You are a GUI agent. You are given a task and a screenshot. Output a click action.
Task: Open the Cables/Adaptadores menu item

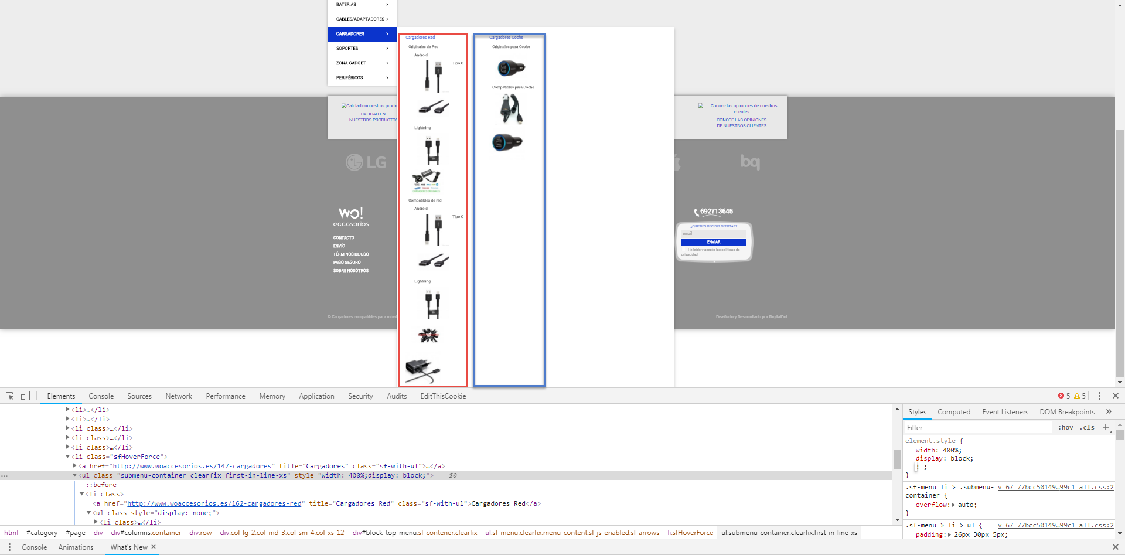362,19
